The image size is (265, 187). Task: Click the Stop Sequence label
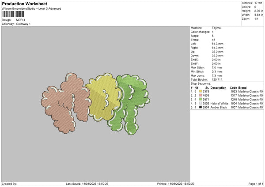pos(201,83)
